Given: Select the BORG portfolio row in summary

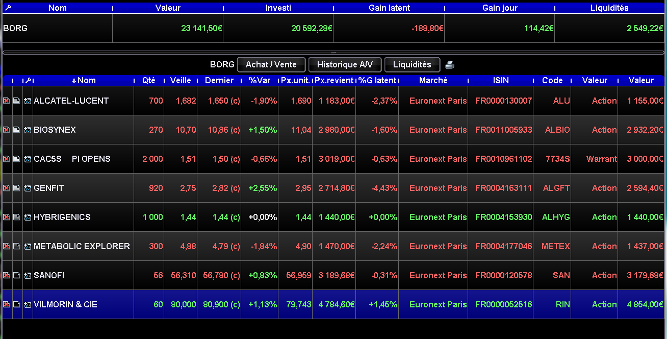Looking at the screenshot, I should pyautogui.click(x=333, y=29).
